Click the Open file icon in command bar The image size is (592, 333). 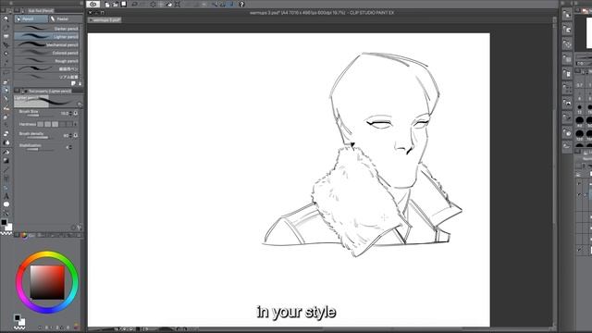pos(115,5)
